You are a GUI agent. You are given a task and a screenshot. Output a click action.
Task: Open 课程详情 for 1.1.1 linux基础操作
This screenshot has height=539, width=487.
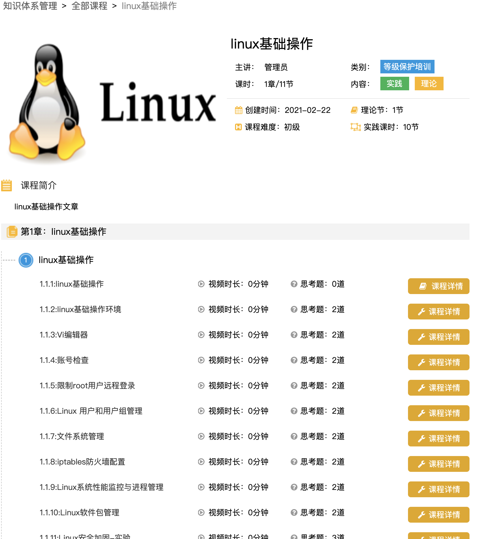(x=438, y=286)
